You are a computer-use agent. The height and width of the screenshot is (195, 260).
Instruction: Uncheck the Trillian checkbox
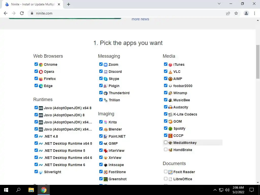pos(101,100)
